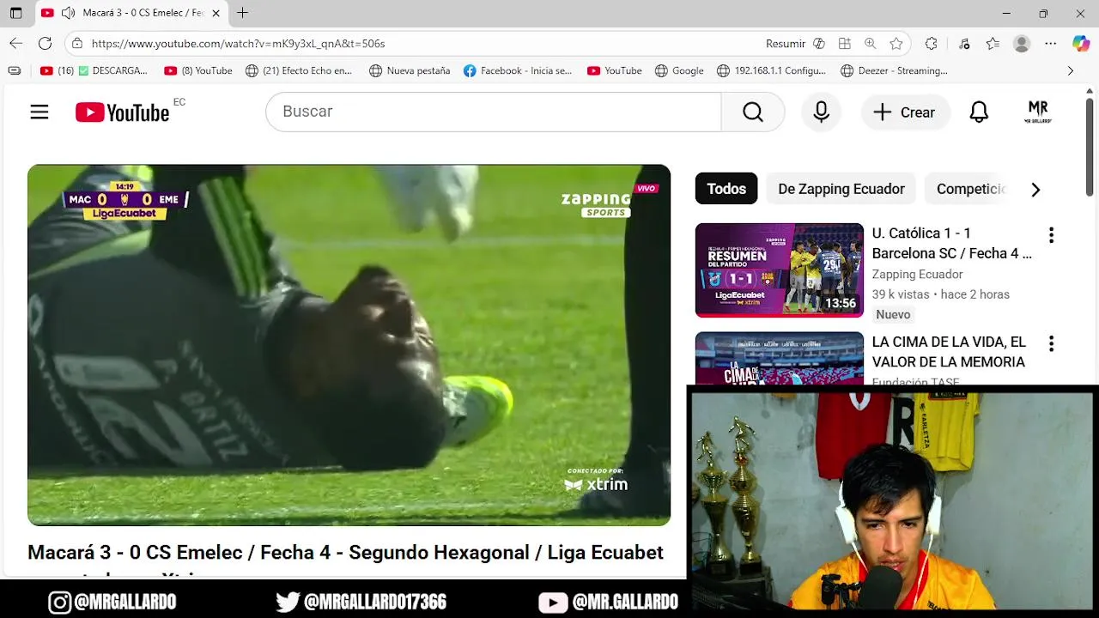1099x618 pixels.
Task: Open the (8) YouTube bookmark
Action: point(198,70)
